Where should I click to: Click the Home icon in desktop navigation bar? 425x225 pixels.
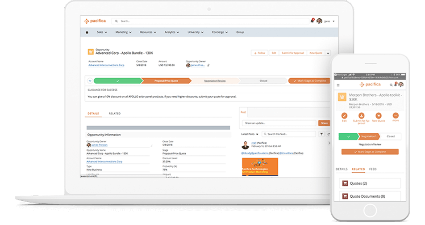(87, 32)
